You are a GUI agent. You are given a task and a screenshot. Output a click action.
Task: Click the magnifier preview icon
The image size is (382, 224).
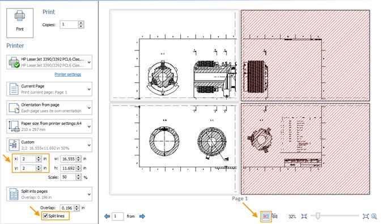pos(374,216)
